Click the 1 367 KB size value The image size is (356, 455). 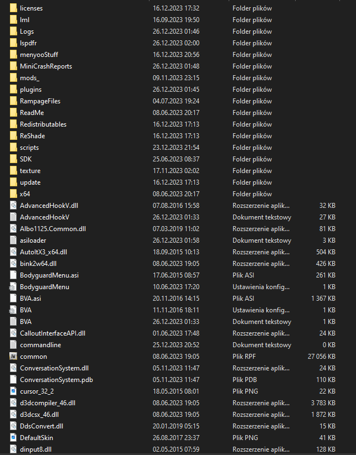point(323,299)
